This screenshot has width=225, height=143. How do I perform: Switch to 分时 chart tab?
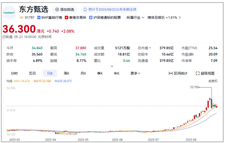(x=14, y=73)
